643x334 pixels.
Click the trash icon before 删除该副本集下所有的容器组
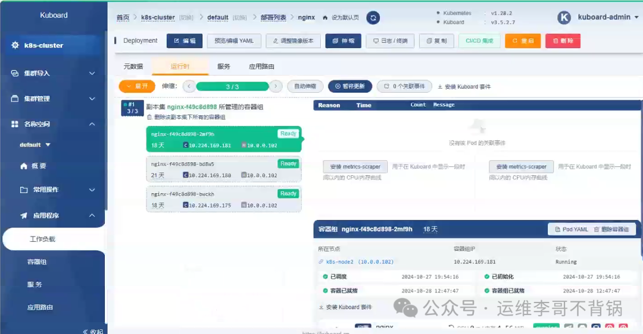tap(149, 117)
